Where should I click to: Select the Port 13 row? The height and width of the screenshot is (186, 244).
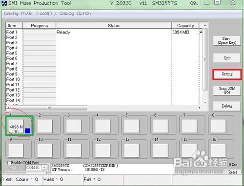coord(104,95)
